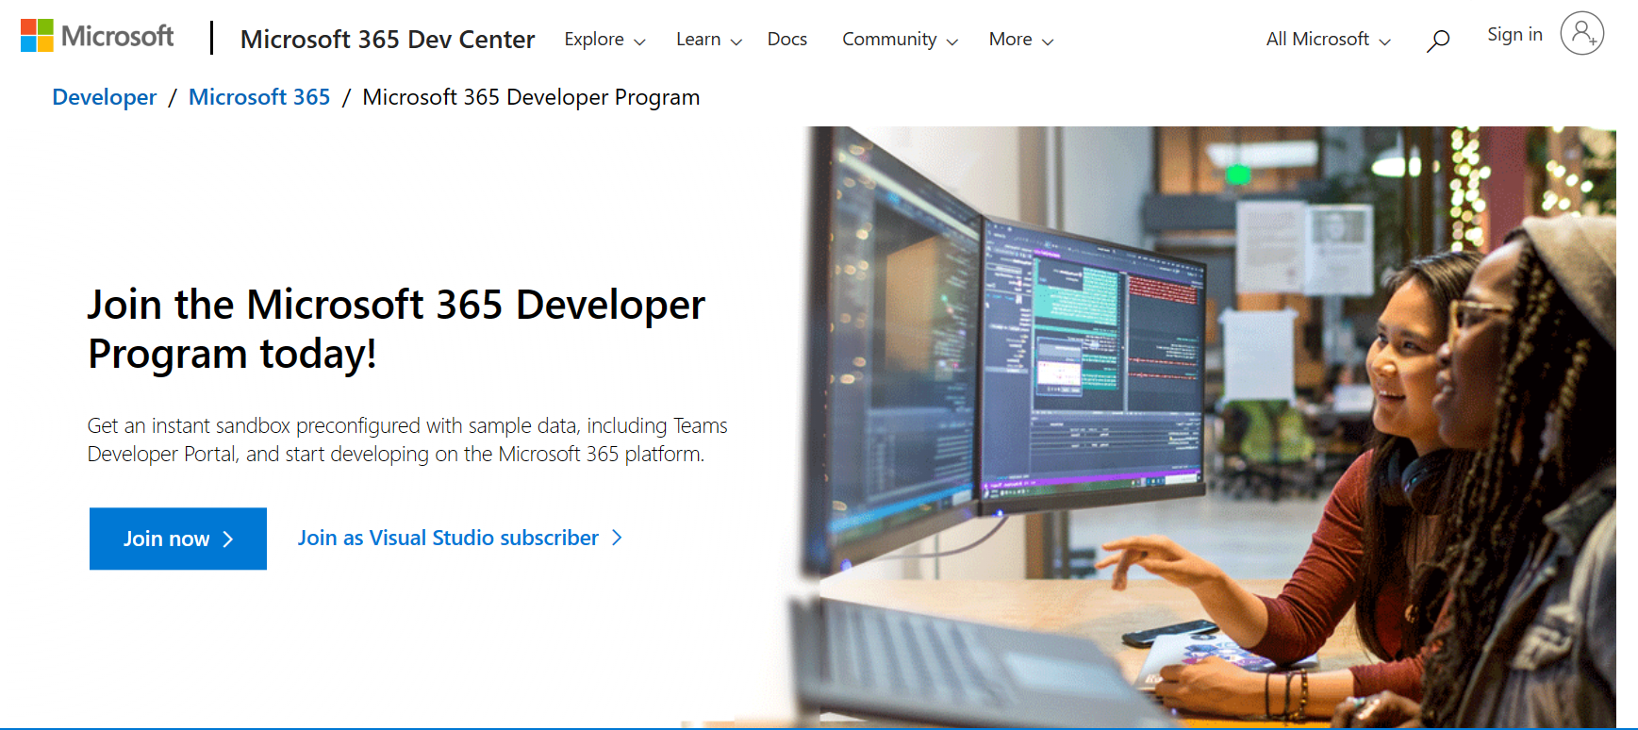Click the Join now button
Viewport: 1638px width, 730px height.
[178, 539]
